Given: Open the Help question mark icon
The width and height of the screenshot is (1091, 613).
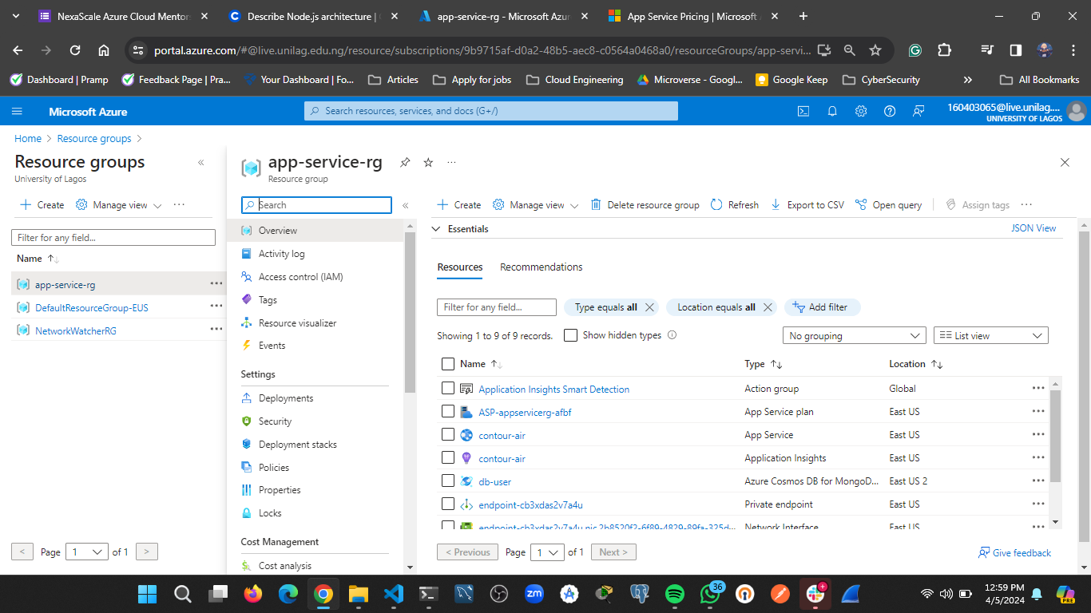Looking at the screenshot, I should point(890,112).
